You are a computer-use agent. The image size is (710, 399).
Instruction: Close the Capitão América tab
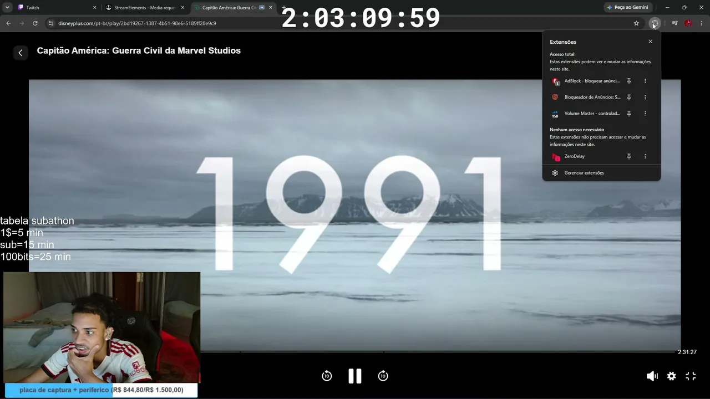[x=271, y=8]
